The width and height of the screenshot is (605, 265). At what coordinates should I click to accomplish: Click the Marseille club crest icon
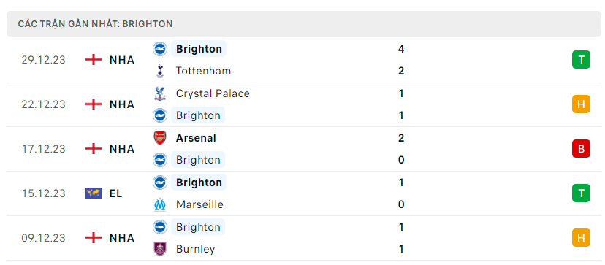coord(160,204)
